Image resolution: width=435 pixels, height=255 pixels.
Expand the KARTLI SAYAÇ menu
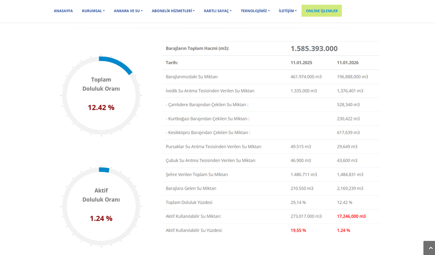coord(217,11)
